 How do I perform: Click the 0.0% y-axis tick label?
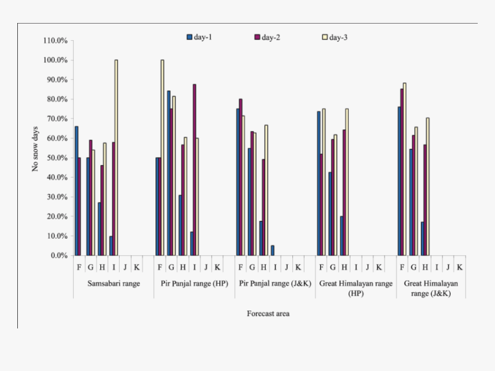tap(58, 256)
